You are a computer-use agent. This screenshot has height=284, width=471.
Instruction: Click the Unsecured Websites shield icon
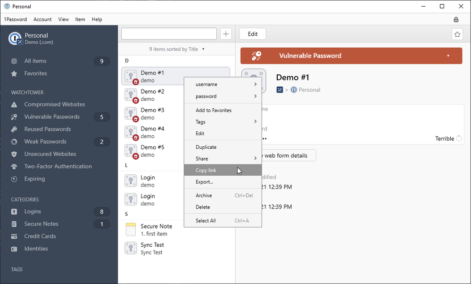tap(14, 154)
